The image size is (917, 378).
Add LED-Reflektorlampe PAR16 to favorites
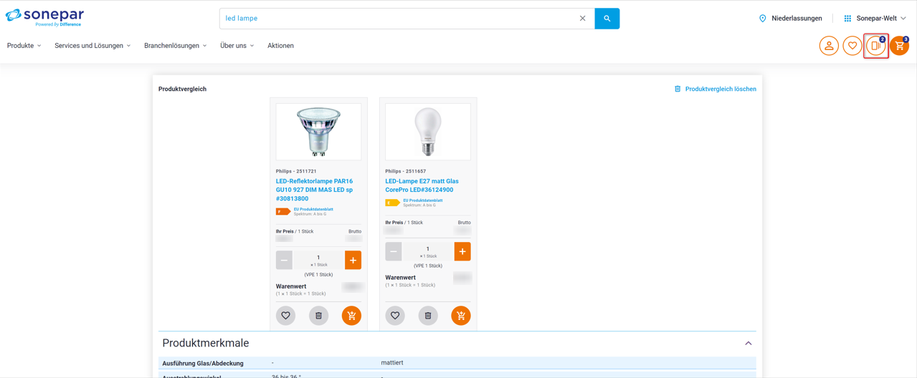point(285,316)
